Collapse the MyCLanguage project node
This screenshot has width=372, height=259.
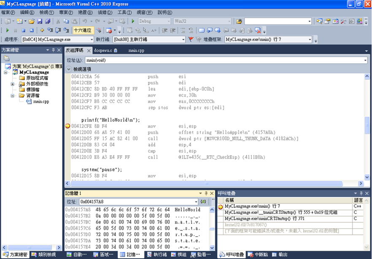(5, 72)
